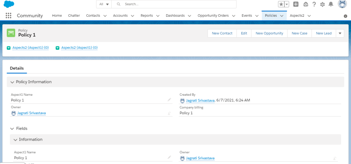The height and width of the screenshot is (164, 351).
Task: Open the App Launcher grid icon
Action: [9, 16]
